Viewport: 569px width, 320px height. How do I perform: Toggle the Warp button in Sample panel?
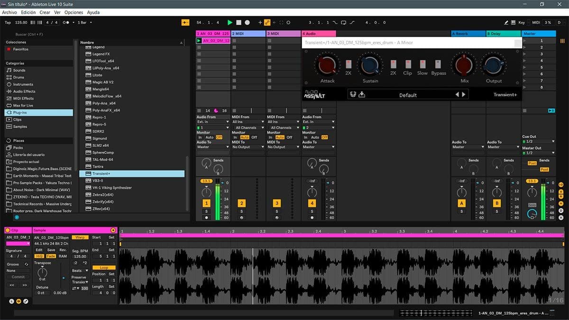(80, 237)
